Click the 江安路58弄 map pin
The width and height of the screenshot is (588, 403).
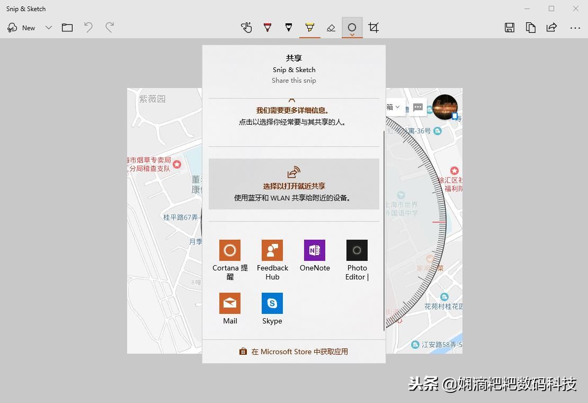click(x=415, y=345)
